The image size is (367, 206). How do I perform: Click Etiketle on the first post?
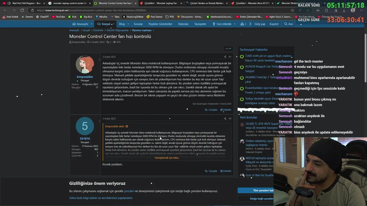point(226,110)
